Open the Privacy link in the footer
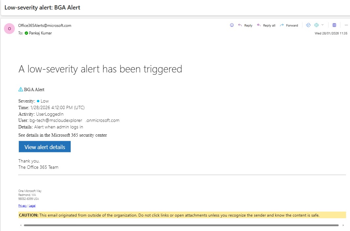This screenshot has height=231, width=350. pos(22,205)
